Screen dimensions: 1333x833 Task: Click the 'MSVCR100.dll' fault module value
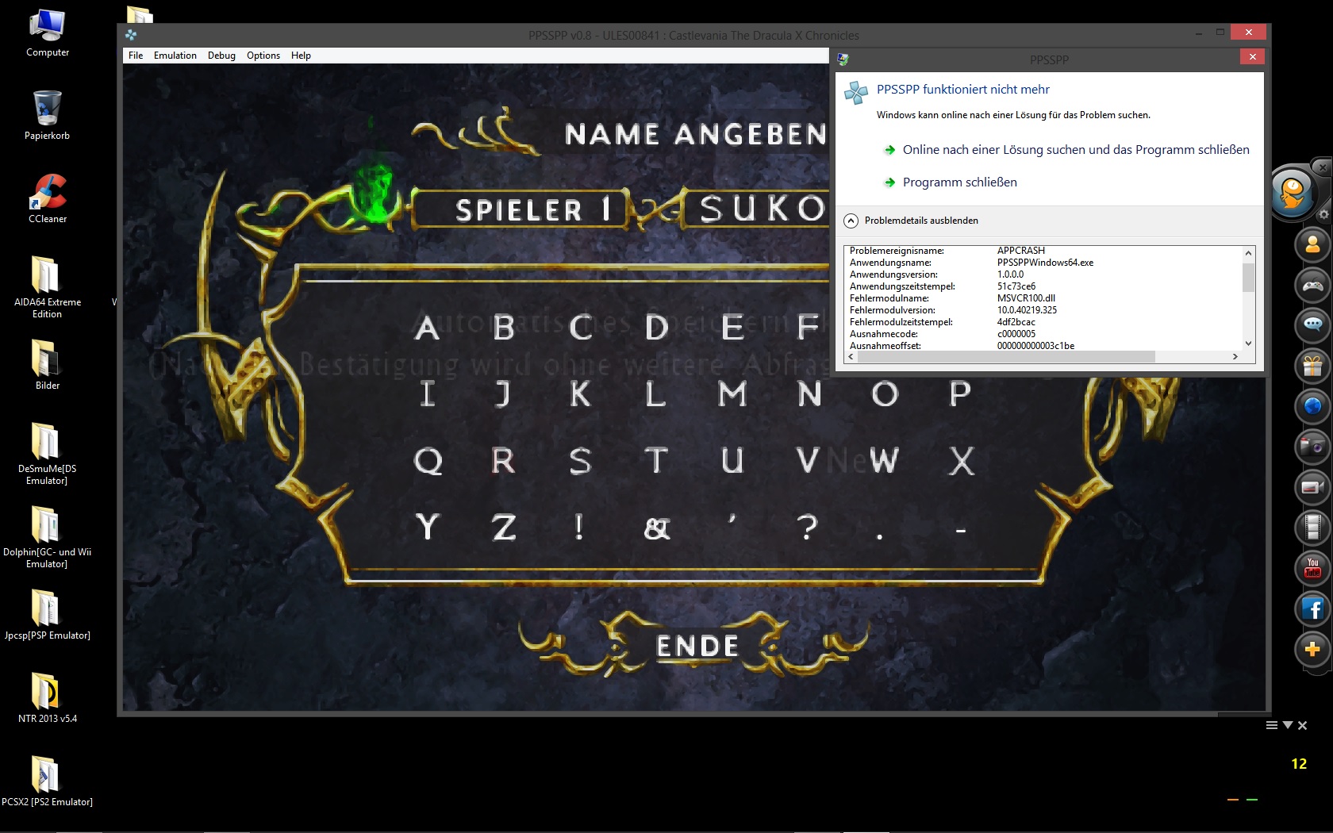tap(1026, 298)
